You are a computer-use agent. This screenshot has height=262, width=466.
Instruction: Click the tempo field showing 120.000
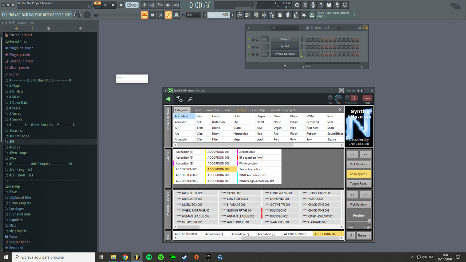132,5
